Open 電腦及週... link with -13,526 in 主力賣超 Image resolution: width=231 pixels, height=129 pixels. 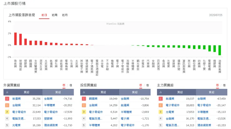(204, 118)
